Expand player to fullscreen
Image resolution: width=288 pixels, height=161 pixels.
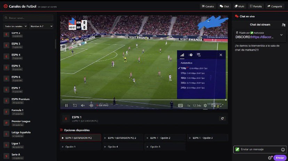[x=222, y=105]
